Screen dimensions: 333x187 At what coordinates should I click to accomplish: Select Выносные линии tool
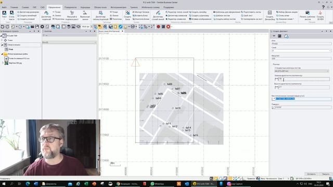coord(85,16)
